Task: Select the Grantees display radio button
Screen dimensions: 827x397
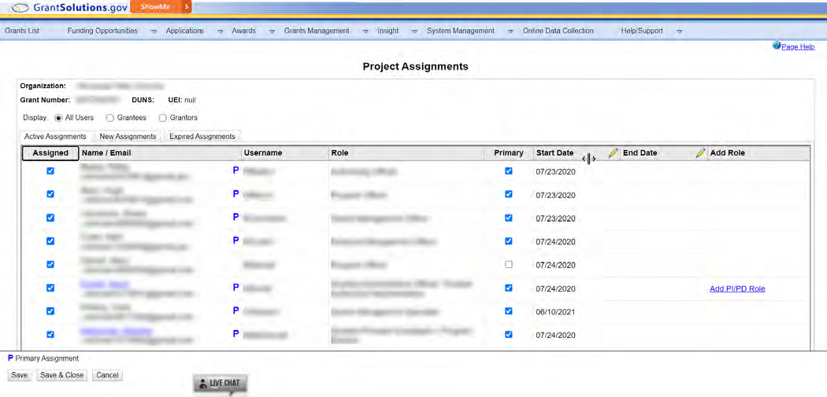Action: click(x=110, y=118)
